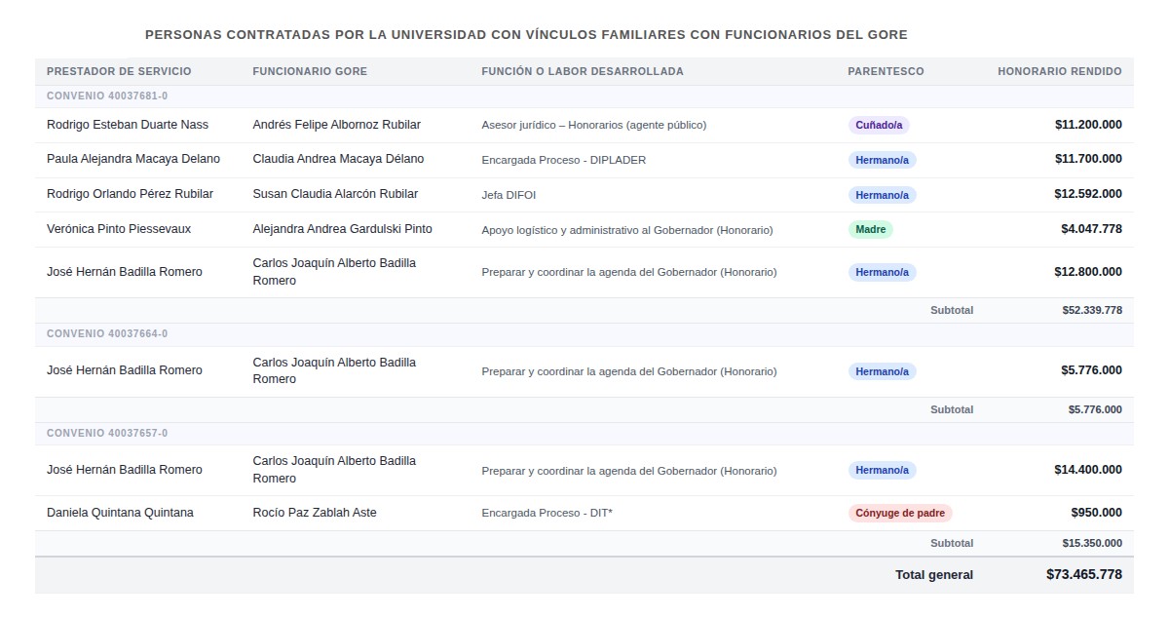Click the 'Funcionario GORE' column header
This screenshot has width=1169, height=617.
(308, 71)
